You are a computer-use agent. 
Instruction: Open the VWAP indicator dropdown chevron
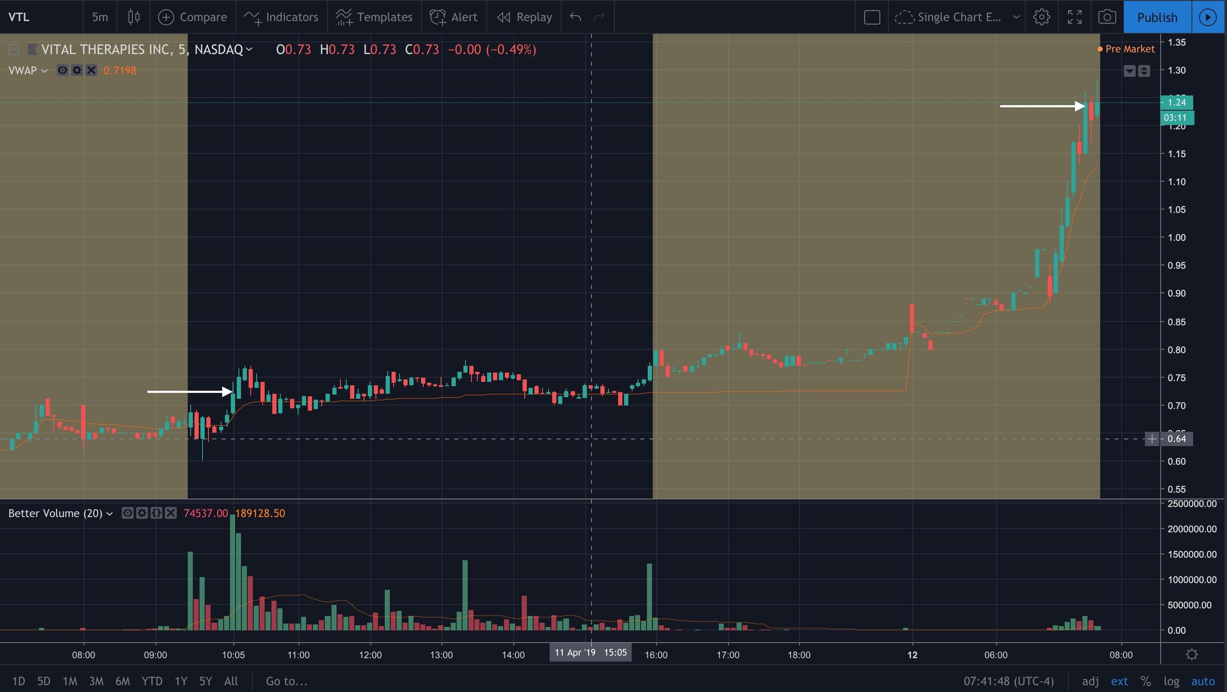[x=44, y=71]
